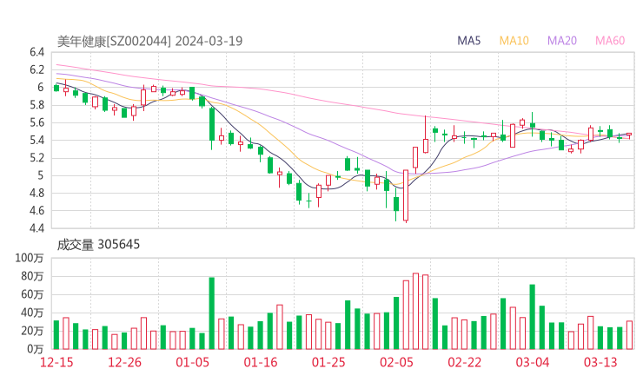Image resolution: width=643 pixels, height=382 pixels.
Task: Click the 6.4 price axis label
Action: pyautogui.click(x=36, y=52)
